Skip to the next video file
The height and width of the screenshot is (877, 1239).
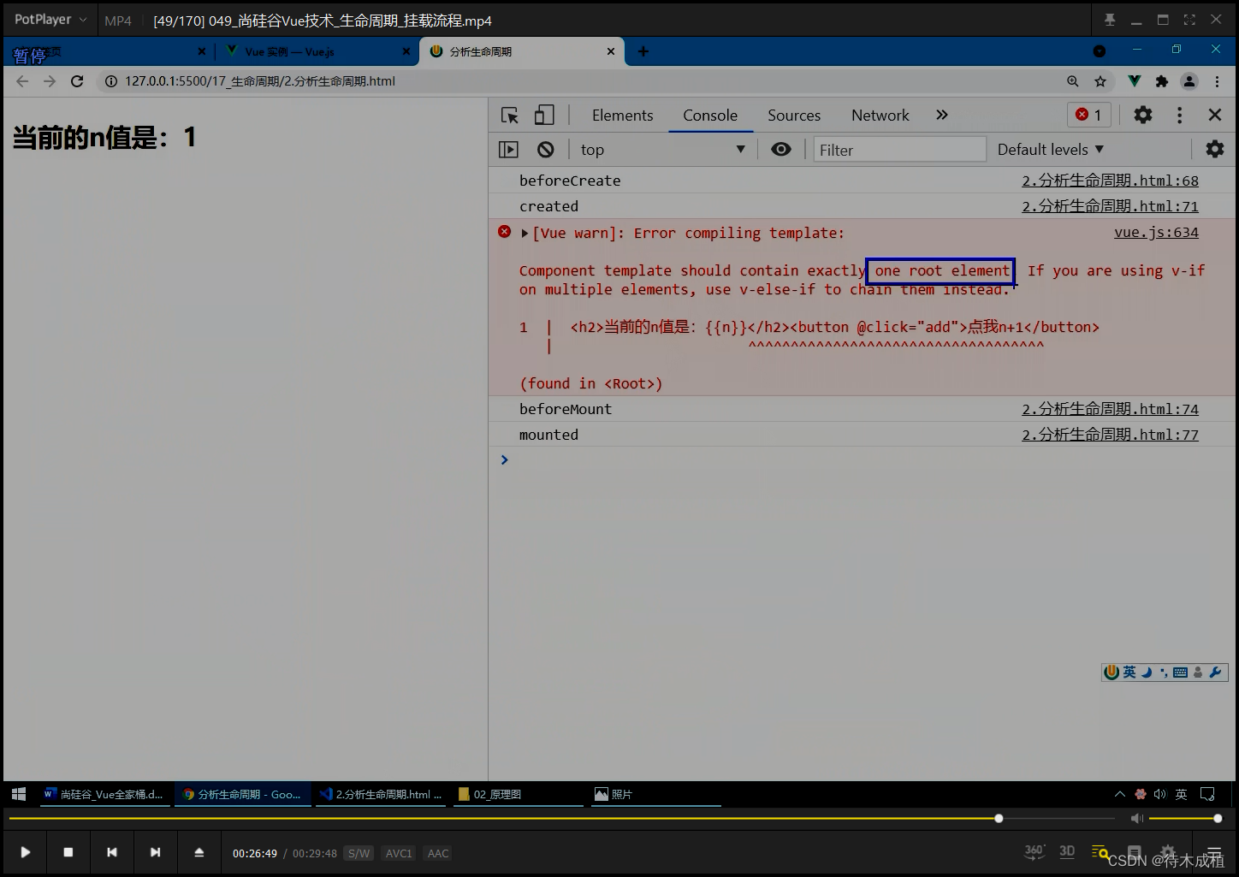[155, 852]
